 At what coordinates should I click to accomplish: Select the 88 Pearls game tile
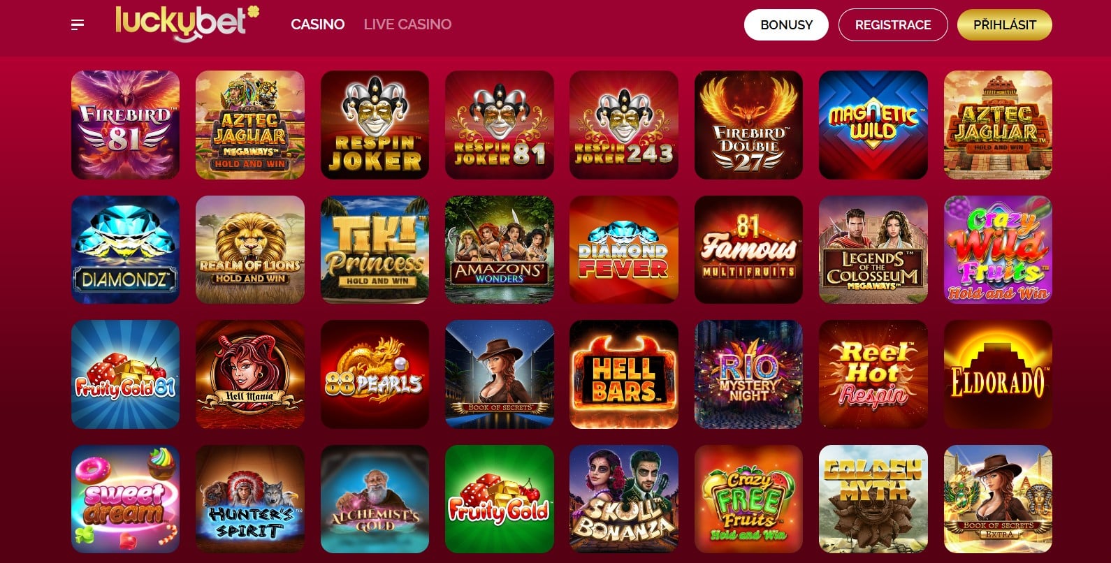(375, 374)
